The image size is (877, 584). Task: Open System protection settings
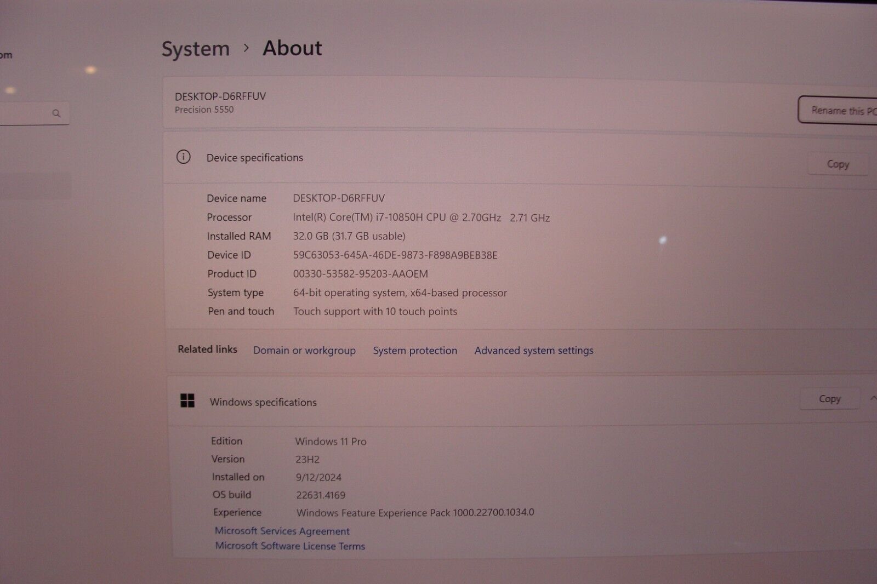coord(415,350)
